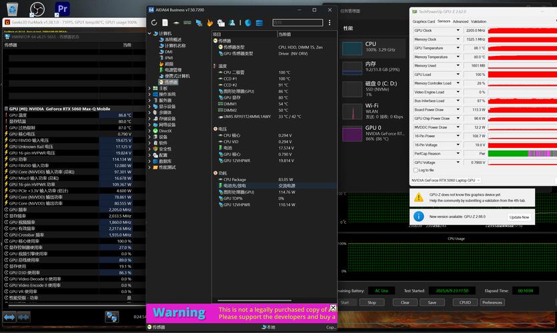Click the Preferences button
This screenshot has width=557, height=333.
pyautogui.click(x=492, y=302)
